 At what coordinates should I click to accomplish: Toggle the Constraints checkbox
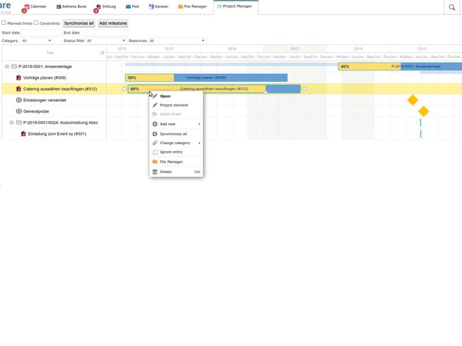point(36,22)
